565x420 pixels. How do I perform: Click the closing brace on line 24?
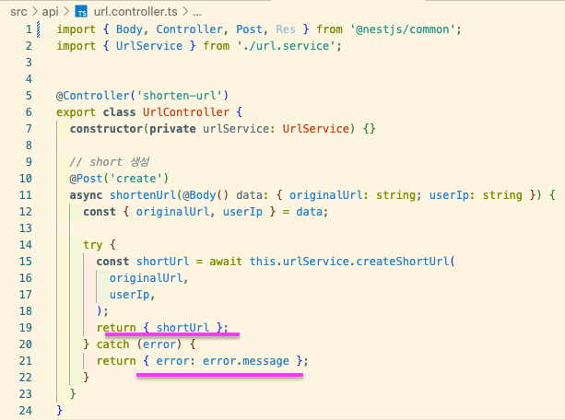(x=60, y=410)
